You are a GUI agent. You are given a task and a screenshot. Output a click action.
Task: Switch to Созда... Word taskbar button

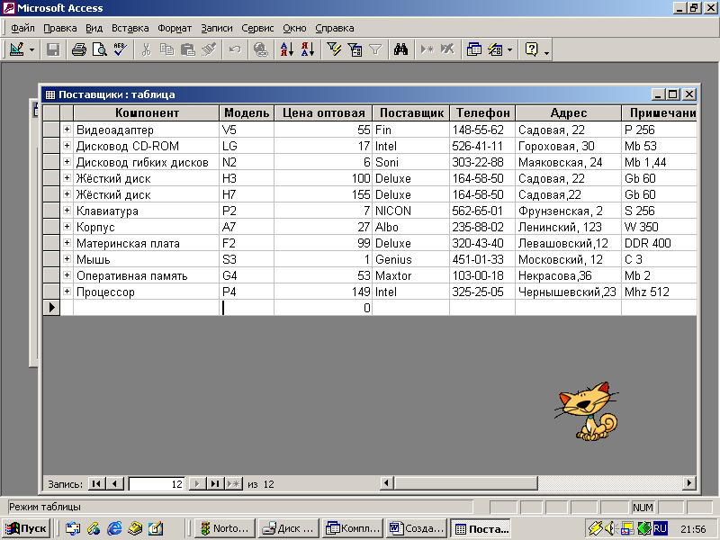click(417, 528)
